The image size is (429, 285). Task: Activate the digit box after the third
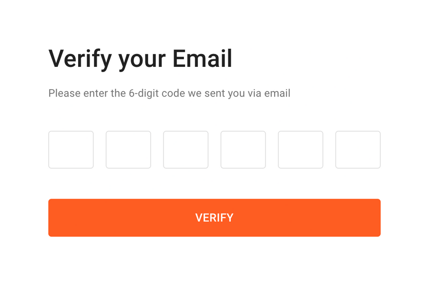(x=243, y=149)
